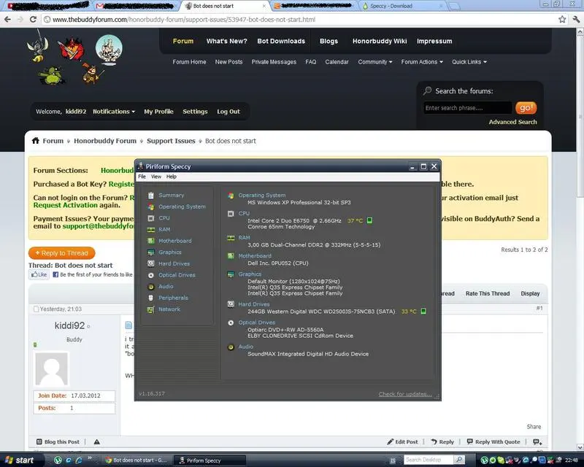
Task: Click CPU temperature status indicator icon
Action: coord(369,220)
